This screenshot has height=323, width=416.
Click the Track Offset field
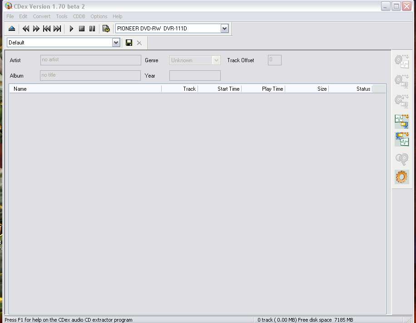[x=275, y=60]
